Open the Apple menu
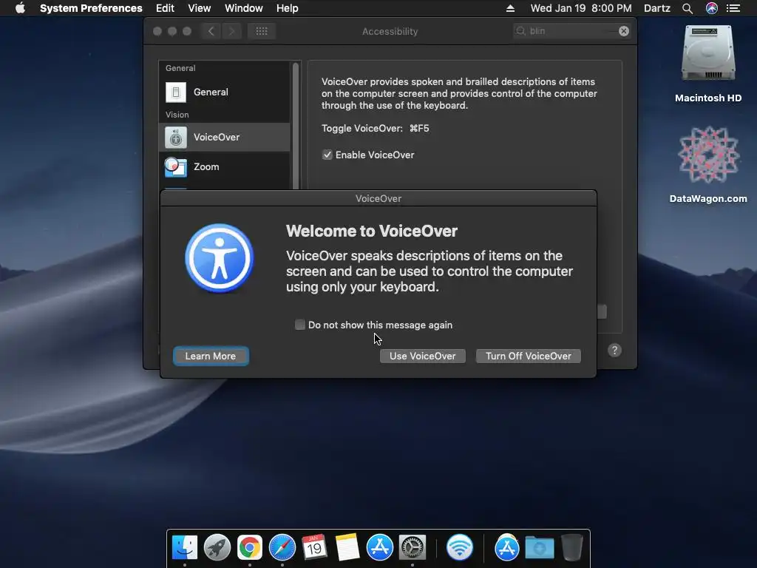Screen dimensions: 757x568 tap(20, 8)
